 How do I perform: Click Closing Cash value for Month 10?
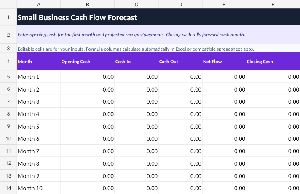pyautogui.click(x=273, y=188)
